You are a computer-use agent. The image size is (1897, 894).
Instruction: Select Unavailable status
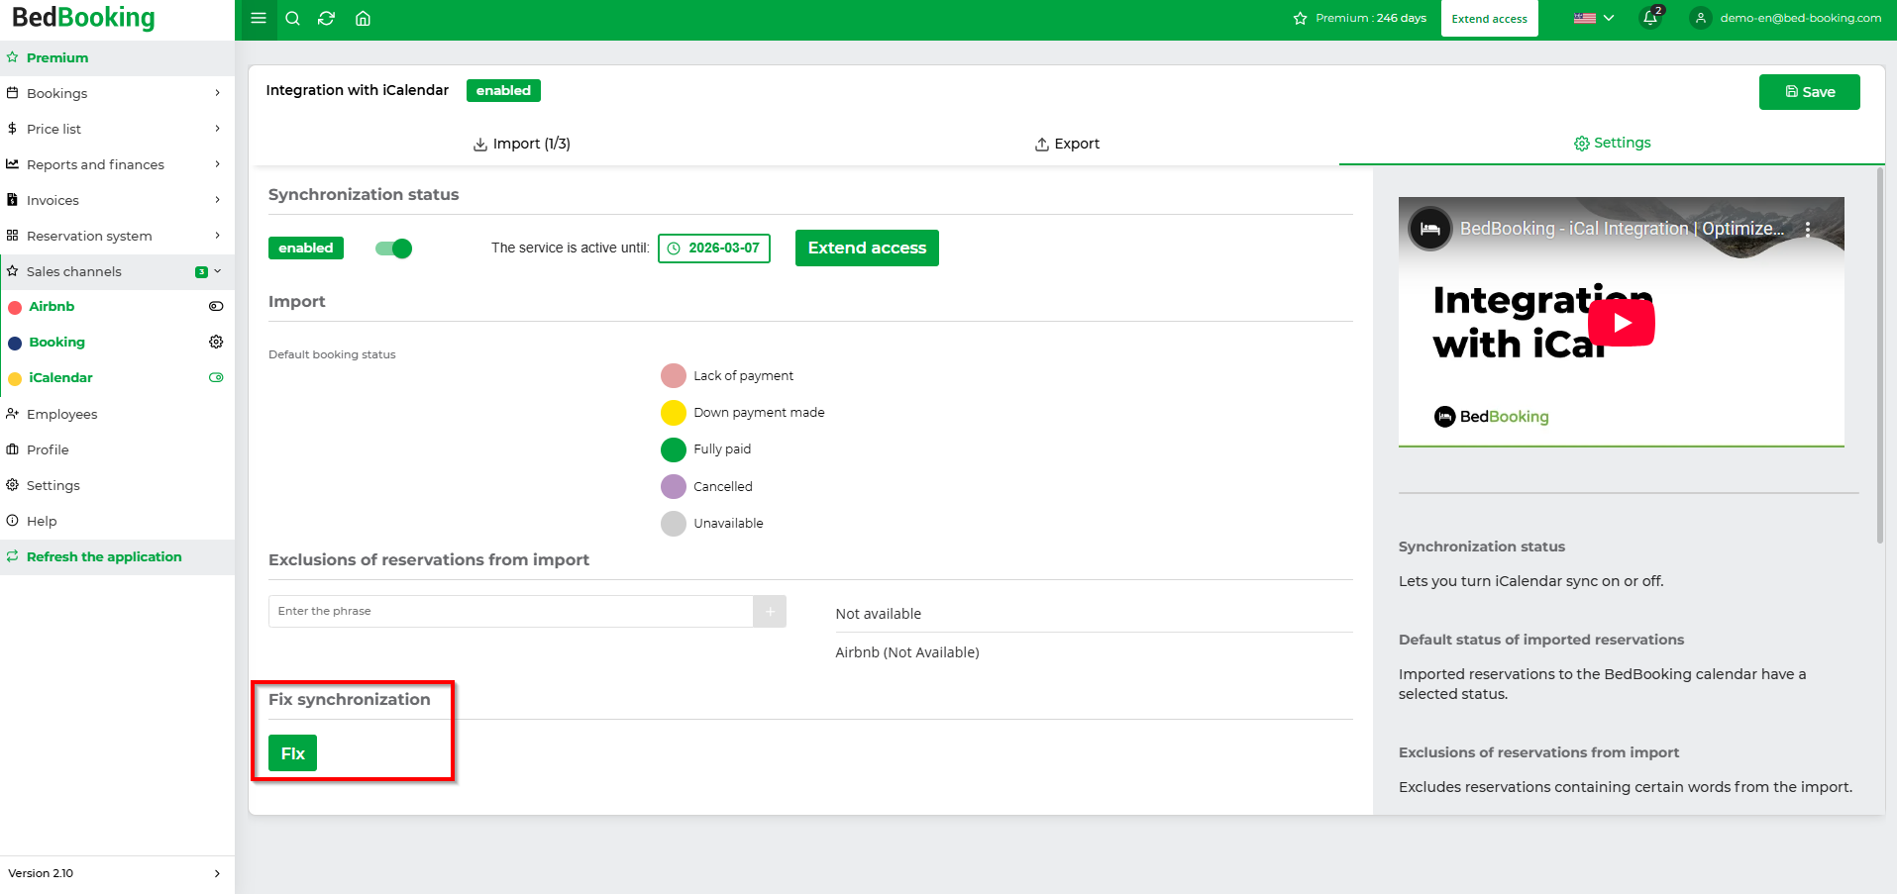coord(674,523)
